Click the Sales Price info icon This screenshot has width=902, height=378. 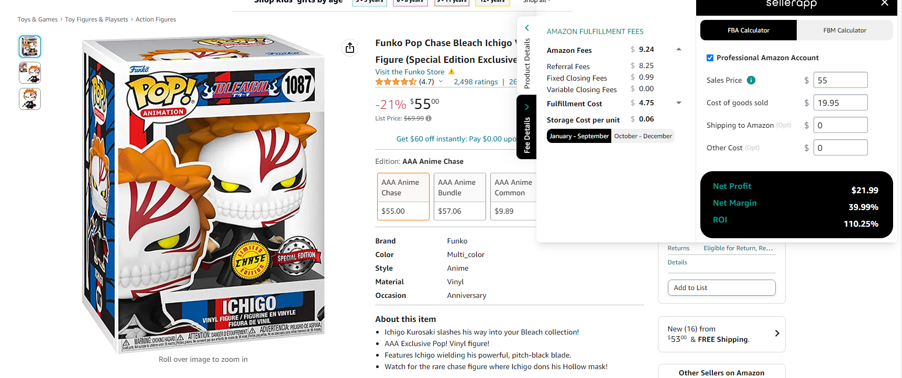pos(751,80)
